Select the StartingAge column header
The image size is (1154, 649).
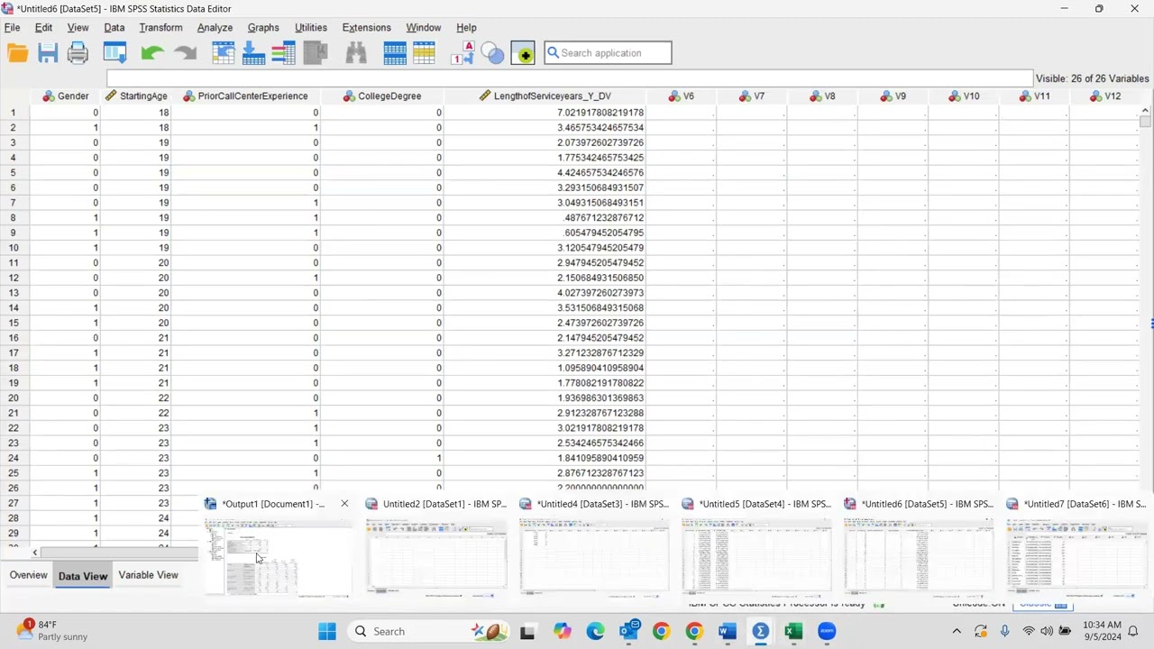[136, 96]
